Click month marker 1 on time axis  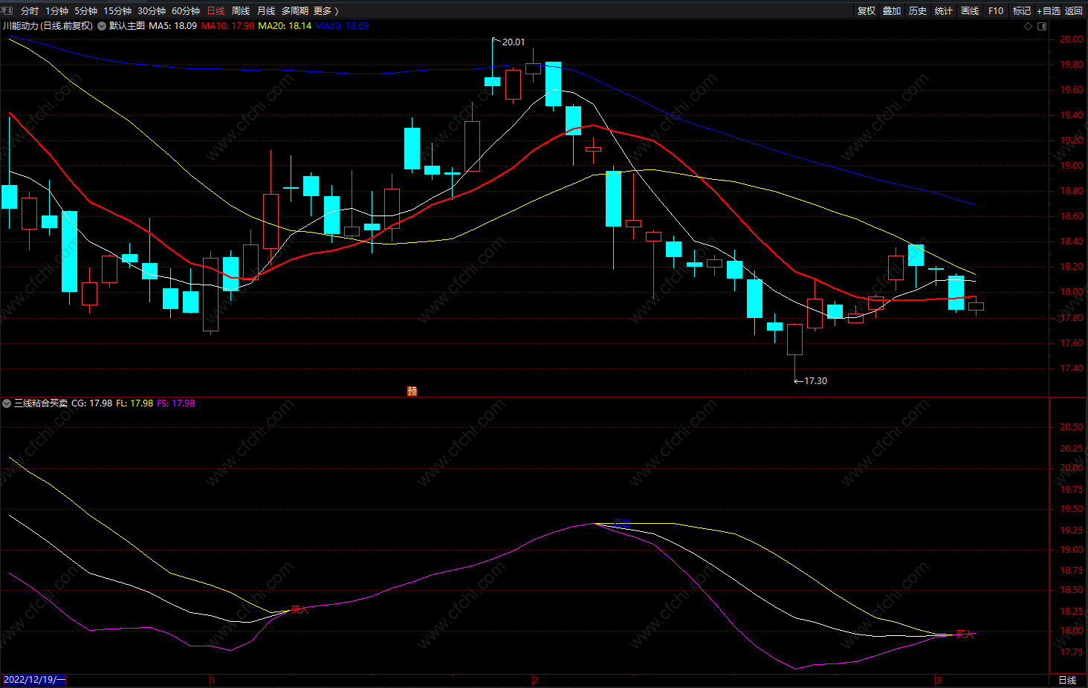[213, 681]
